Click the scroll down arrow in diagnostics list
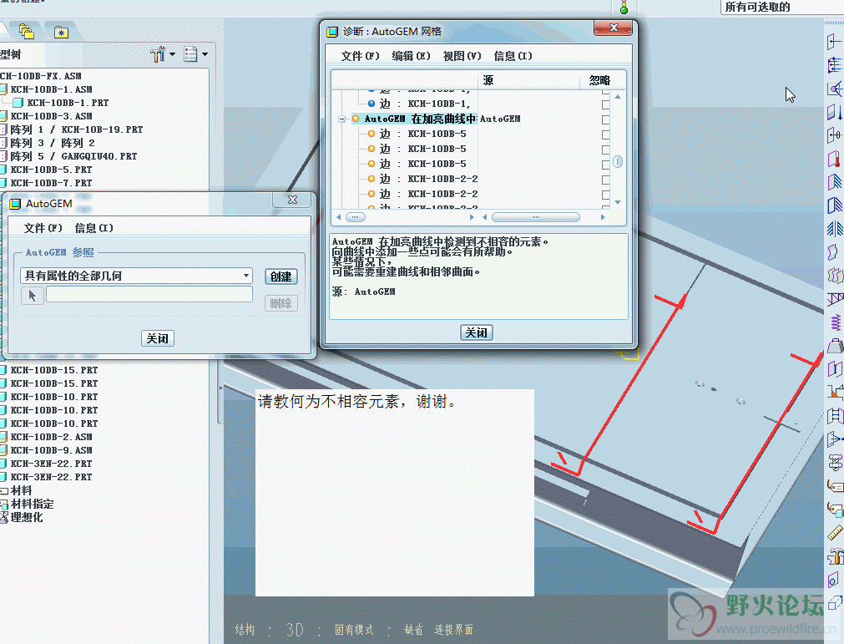The width and height of the screenshot is (844, 644). (x=618, y=202)
